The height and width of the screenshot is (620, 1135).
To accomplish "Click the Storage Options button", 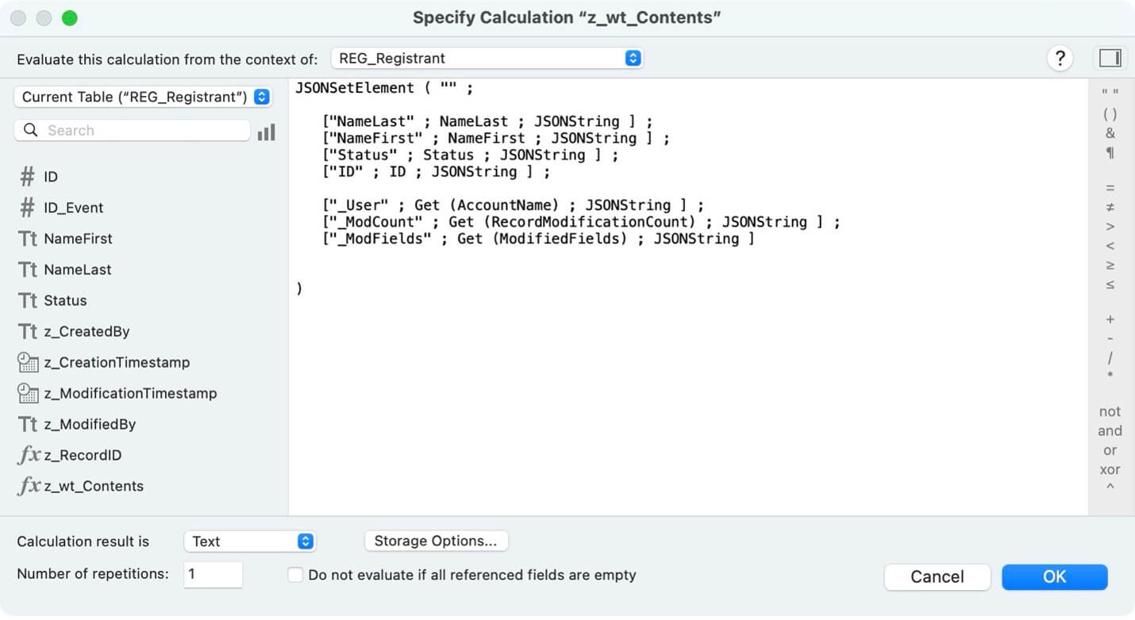I will pos(436,541).
